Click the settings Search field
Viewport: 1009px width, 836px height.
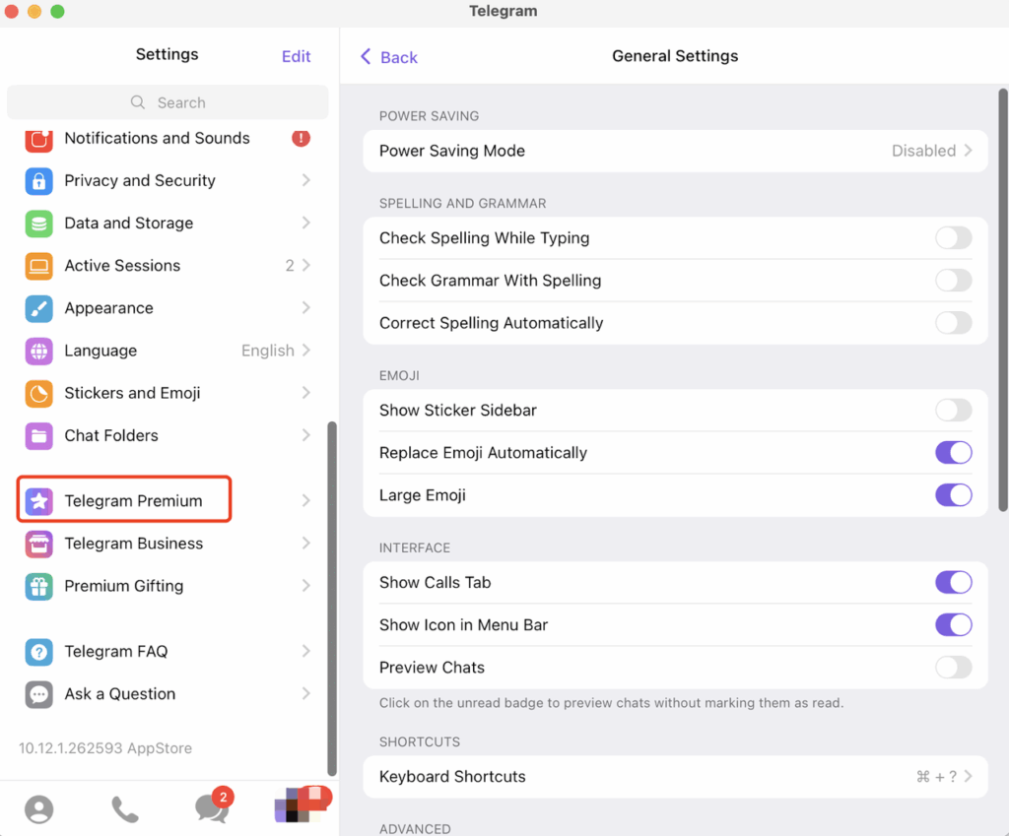(168, 102)
